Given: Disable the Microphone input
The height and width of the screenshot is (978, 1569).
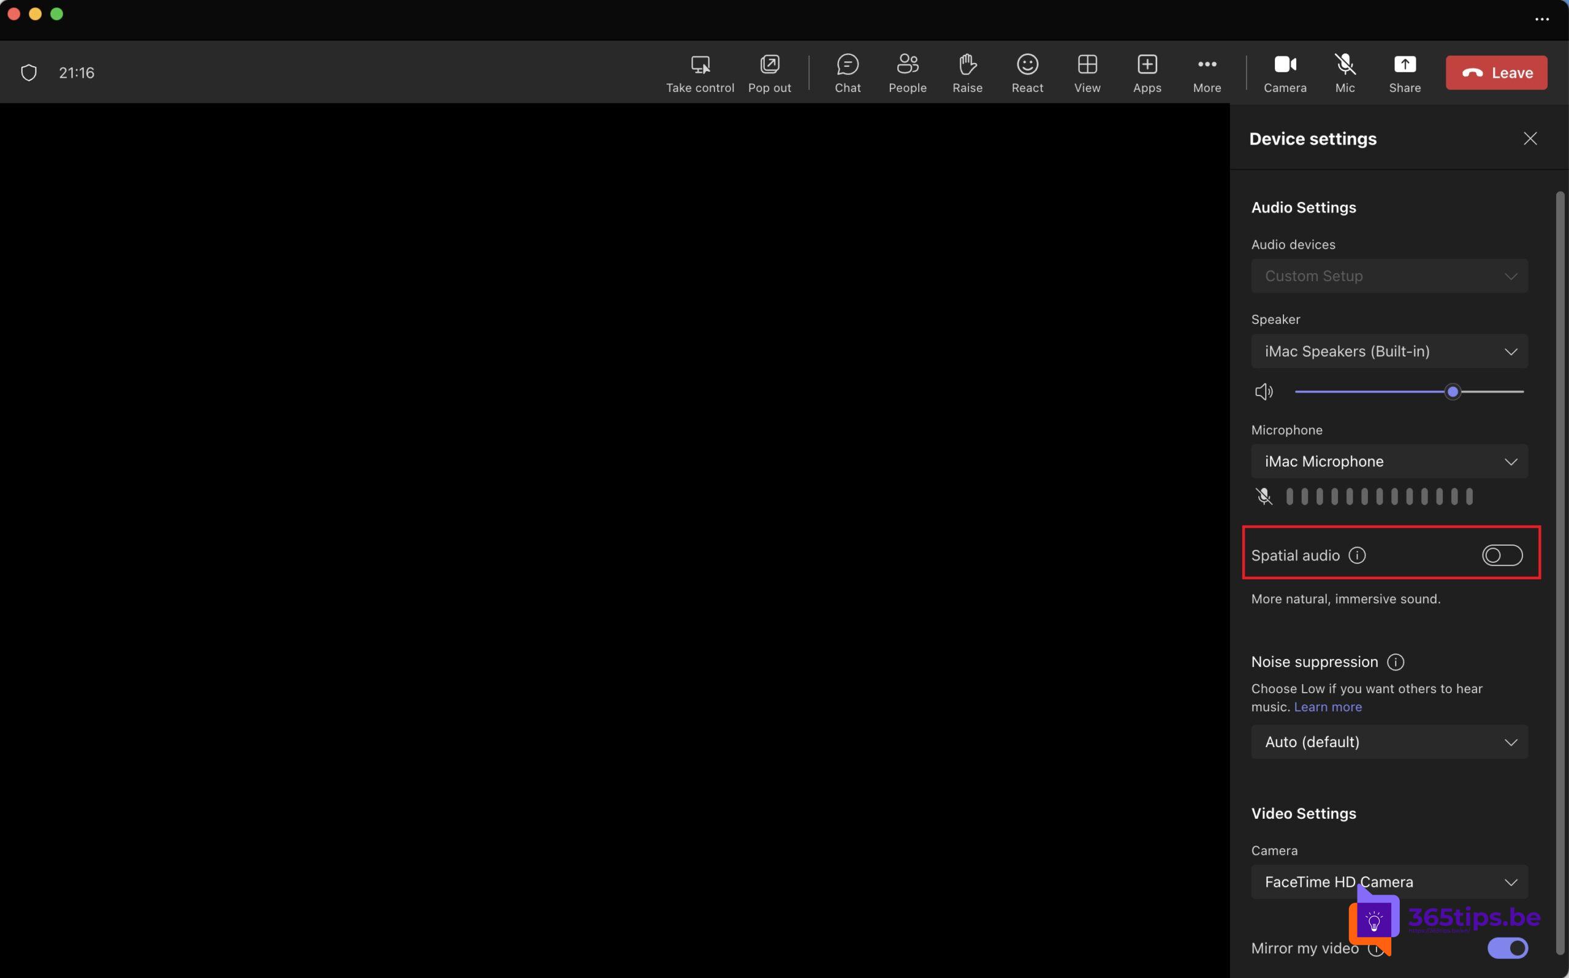Looking at the screenshot, I should coord(1264,497).
